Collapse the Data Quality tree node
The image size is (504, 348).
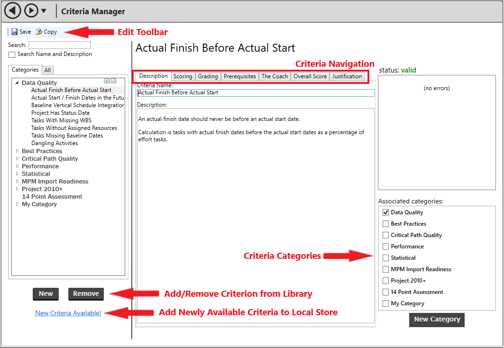coord(18,83)
